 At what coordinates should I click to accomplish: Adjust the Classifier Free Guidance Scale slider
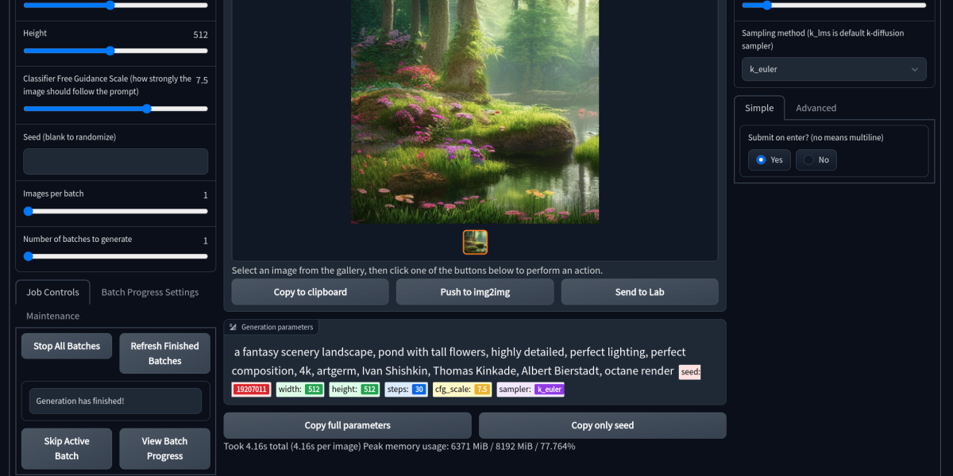147,109
